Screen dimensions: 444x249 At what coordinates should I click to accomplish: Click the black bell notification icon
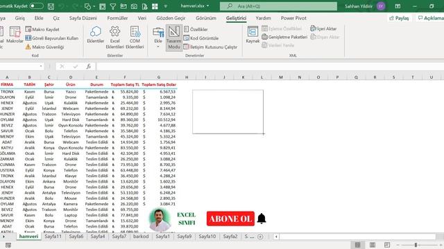[262, 219]
